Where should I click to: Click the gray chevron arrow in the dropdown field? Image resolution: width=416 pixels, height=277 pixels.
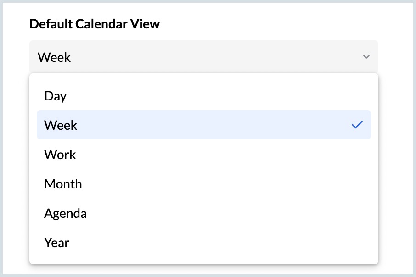click(366, 57)
